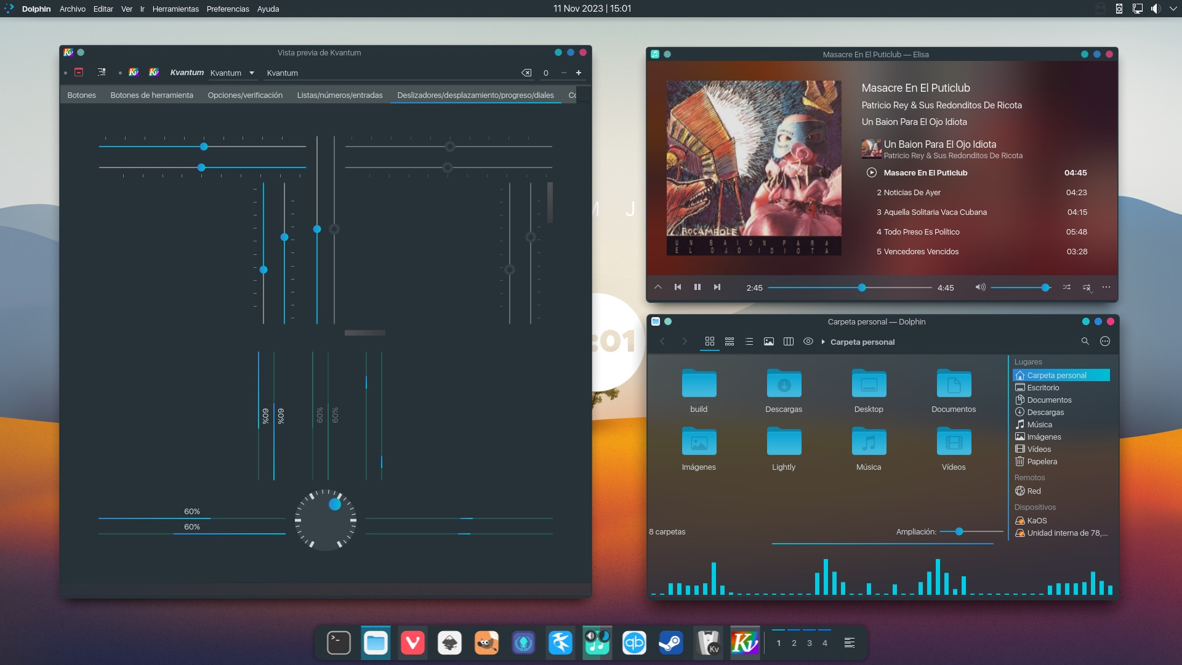The height and width of the screenshot is (665, 1182).
Task: Open Opciones/verificación tab
Action: point(245,95)
